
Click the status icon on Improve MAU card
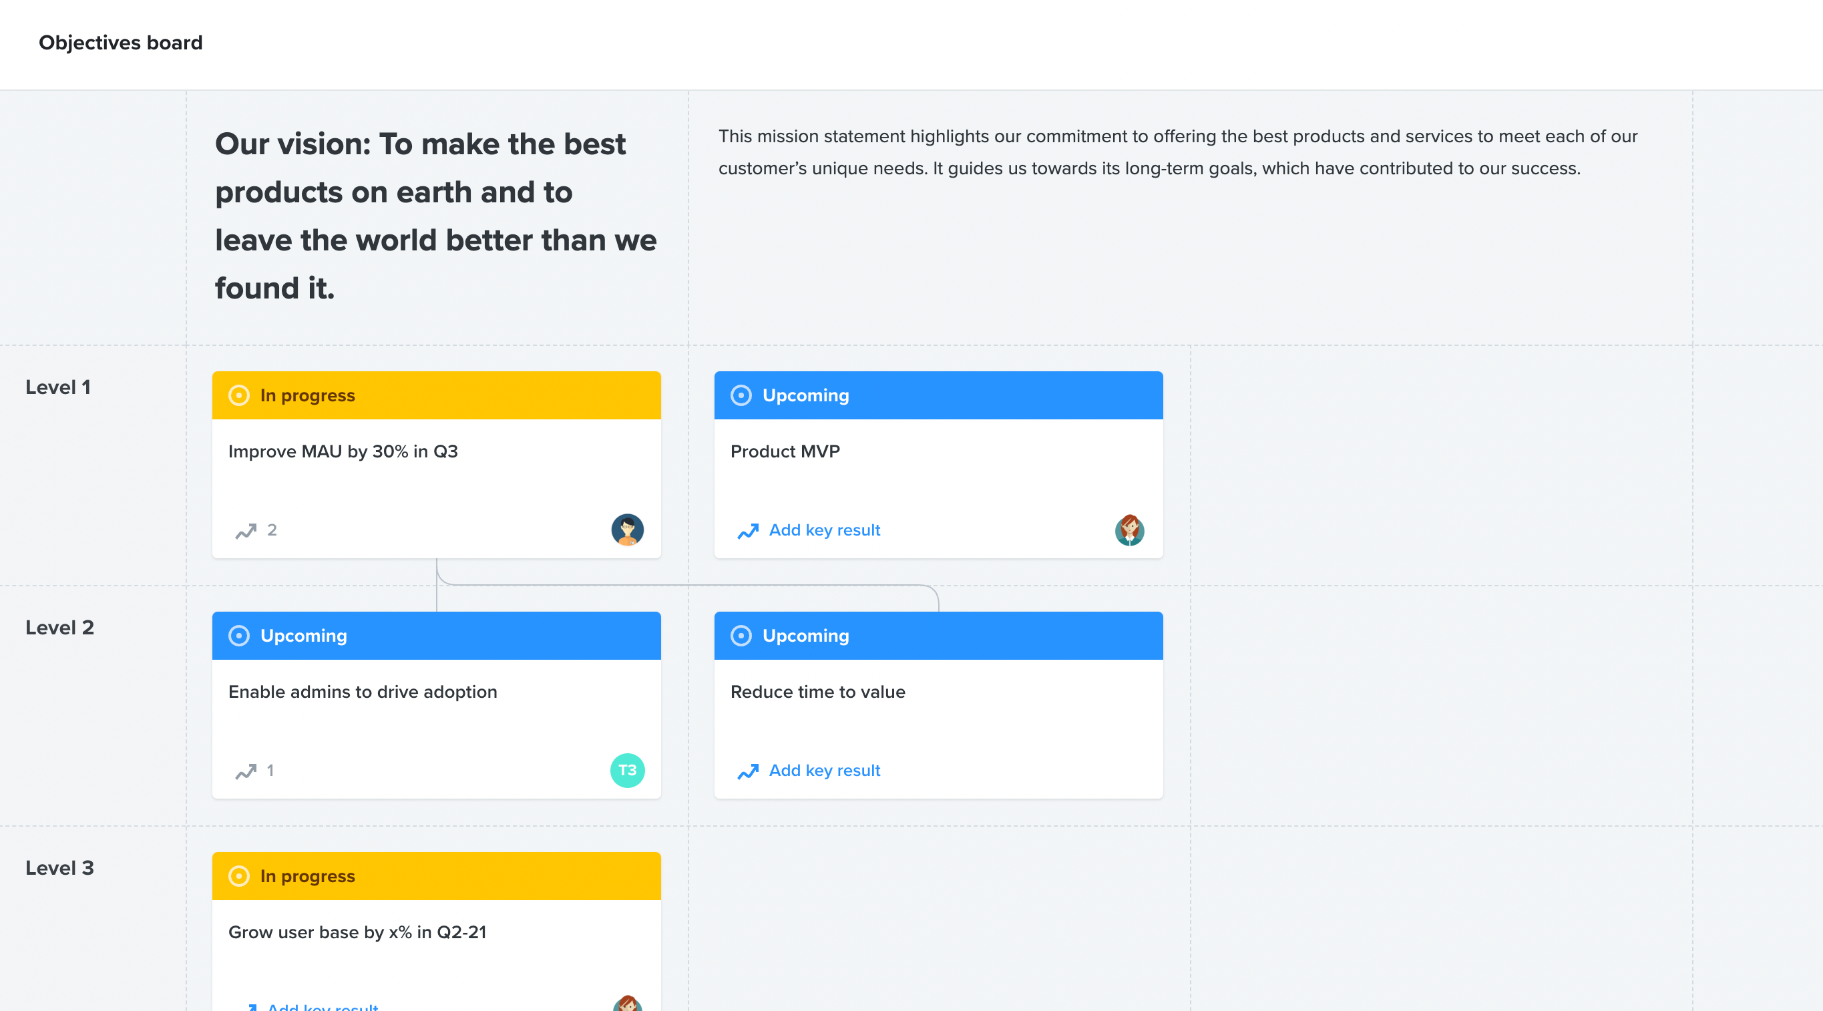tap(239, 395)
